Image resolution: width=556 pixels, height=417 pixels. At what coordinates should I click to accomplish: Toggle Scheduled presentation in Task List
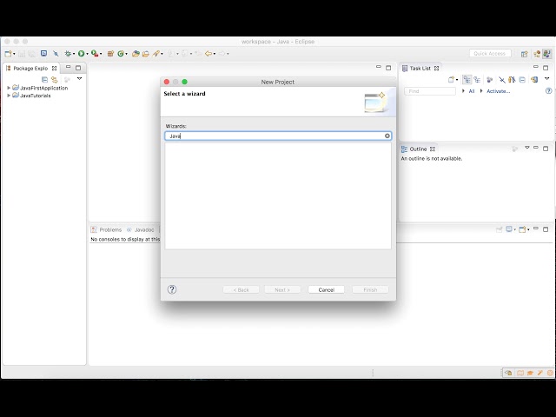[477, 79]
